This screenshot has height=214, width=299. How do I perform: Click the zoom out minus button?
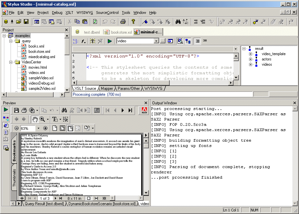click(x=16, y=128)
